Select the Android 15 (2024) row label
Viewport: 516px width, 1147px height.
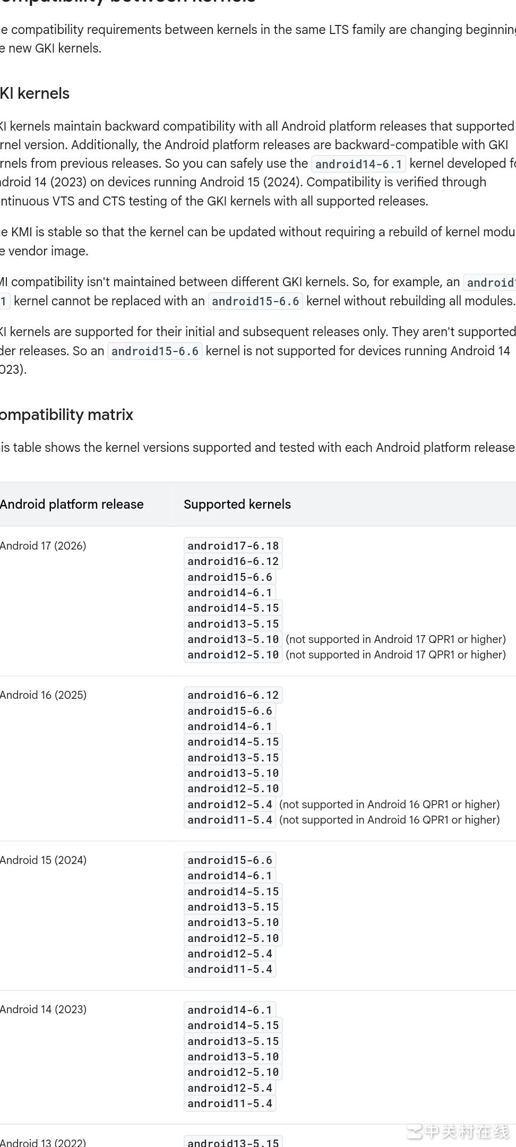click(x=43, y=860)
